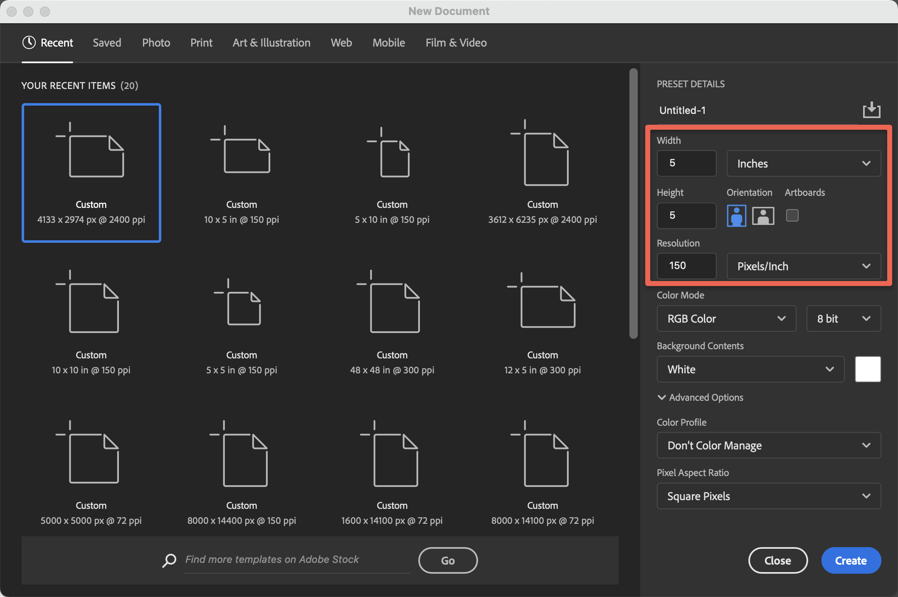Switch to the Art & Illustration tab
898x597 pixels.
pos(271,42)
